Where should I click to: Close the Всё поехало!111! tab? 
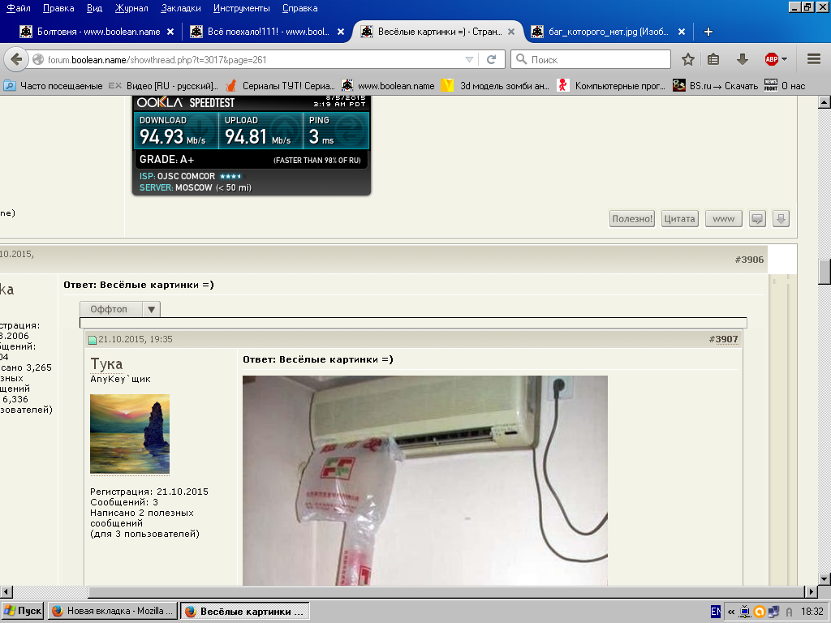click(x=341, y=32)
